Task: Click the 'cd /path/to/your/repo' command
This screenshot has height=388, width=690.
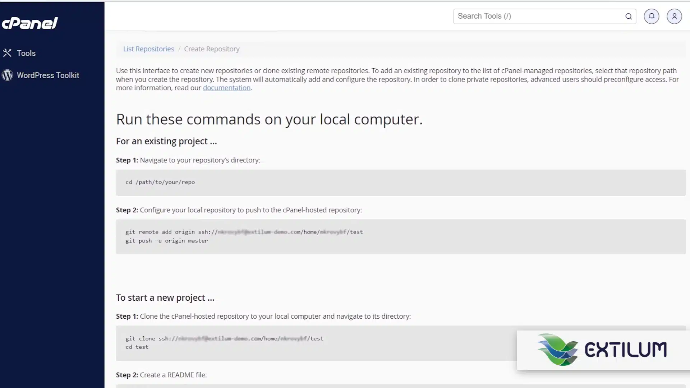Action: pos(160,182)
